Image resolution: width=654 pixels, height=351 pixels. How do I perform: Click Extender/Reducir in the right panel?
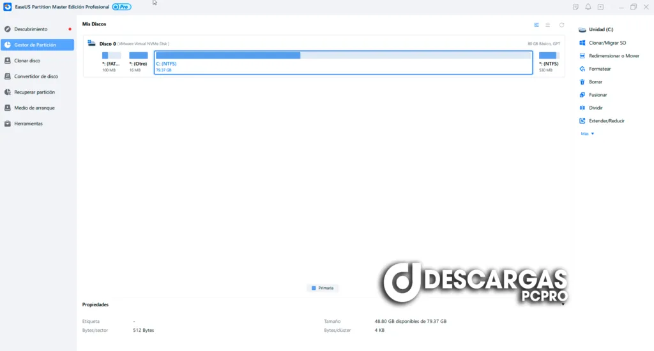[606, 121]
